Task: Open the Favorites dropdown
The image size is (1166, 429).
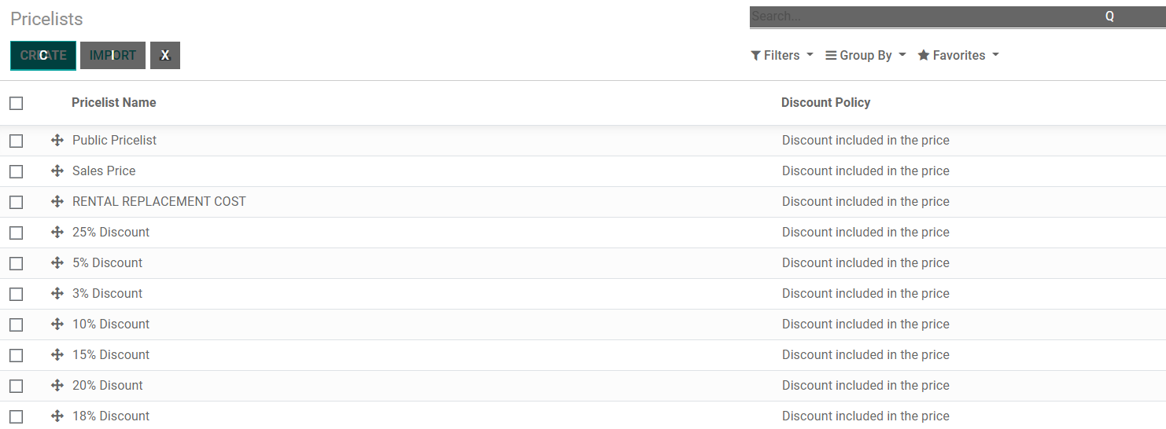Action: (958, 56)
